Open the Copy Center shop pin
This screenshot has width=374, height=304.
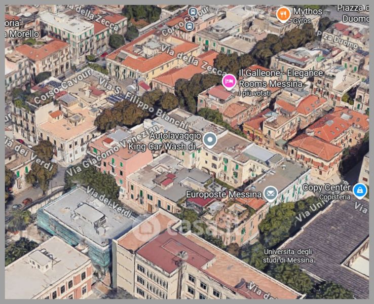point(360,191)
